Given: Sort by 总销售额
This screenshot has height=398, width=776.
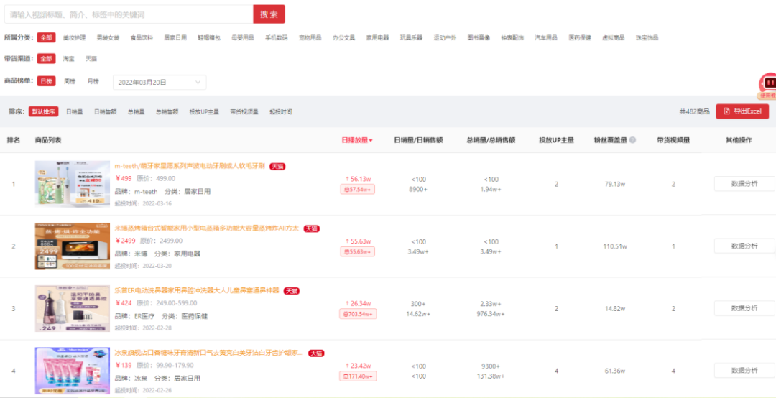Looking at the screenshot, I should coord(167,112).
